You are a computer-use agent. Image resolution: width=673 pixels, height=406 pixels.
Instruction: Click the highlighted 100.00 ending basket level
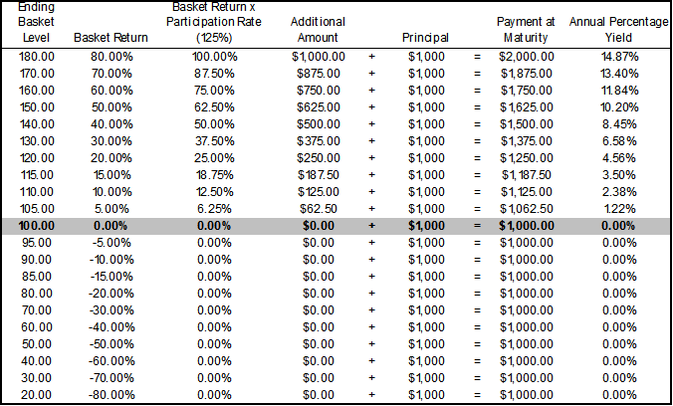pyautogui.click(x=36, y=226)
